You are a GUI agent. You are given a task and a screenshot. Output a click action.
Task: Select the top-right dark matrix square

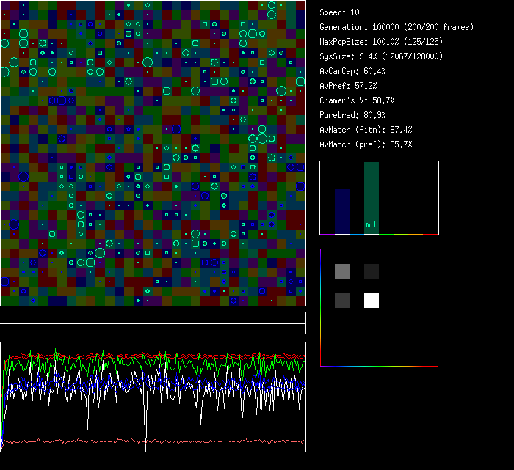tap(372, 271)
